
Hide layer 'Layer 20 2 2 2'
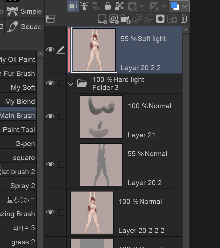click(50, 212)
